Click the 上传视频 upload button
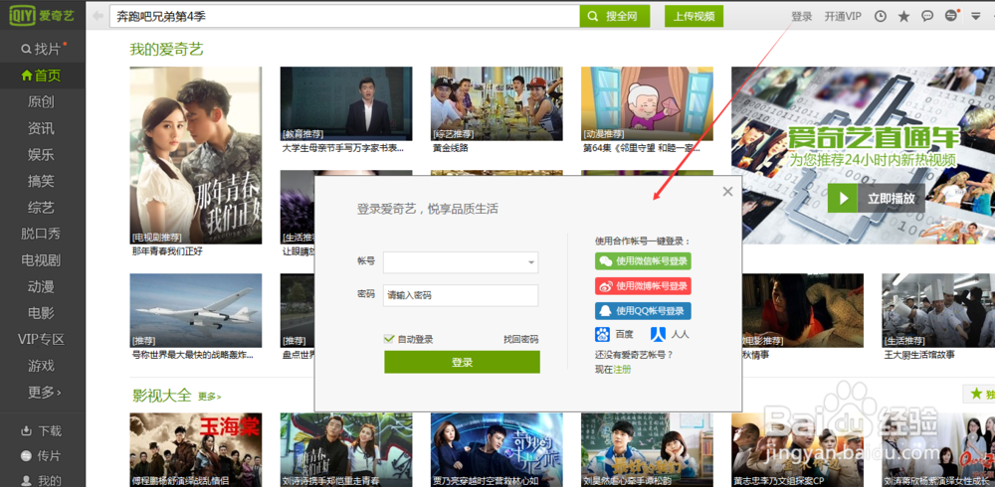995x487 pixels. 694,17
